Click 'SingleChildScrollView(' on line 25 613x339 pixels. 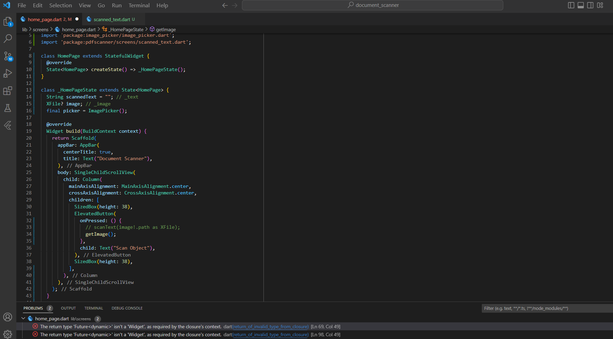coord(105,172)
